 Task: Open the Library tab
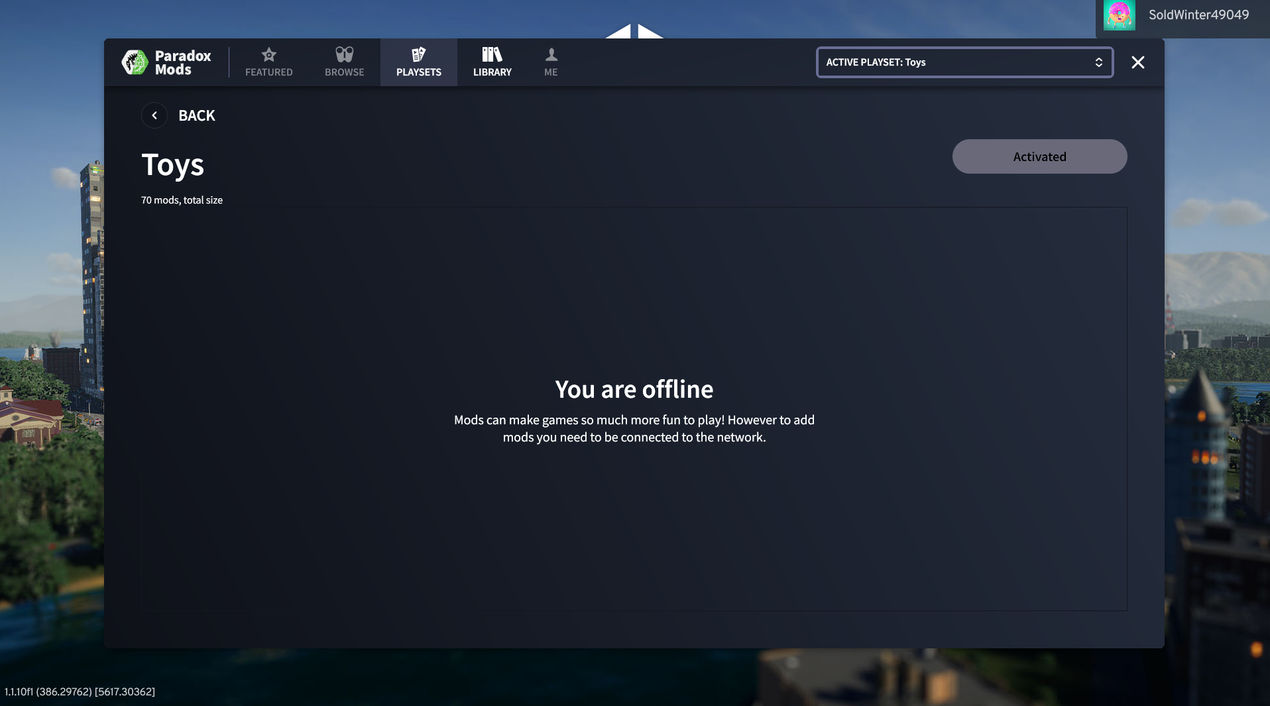pyautogui.click(x=492, y=62)
